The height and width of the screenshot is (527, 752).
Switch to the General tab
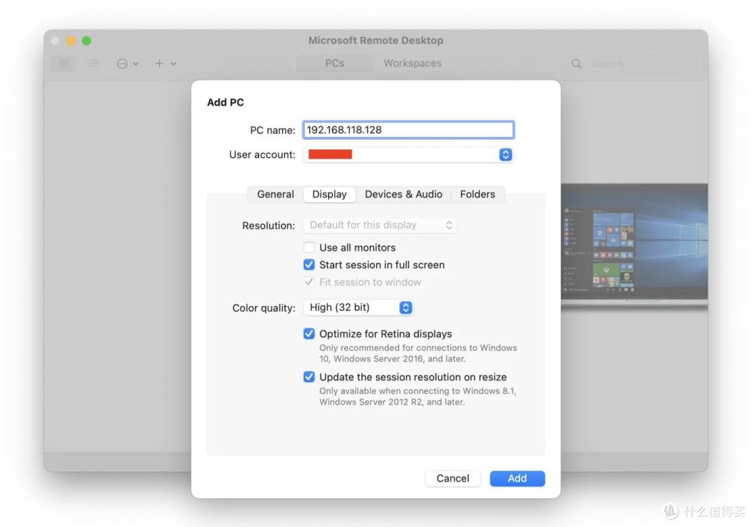click(x=275, y=195)
